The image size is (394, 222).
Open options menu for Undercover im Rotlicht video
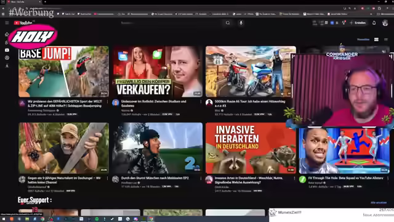coord(201,102)
